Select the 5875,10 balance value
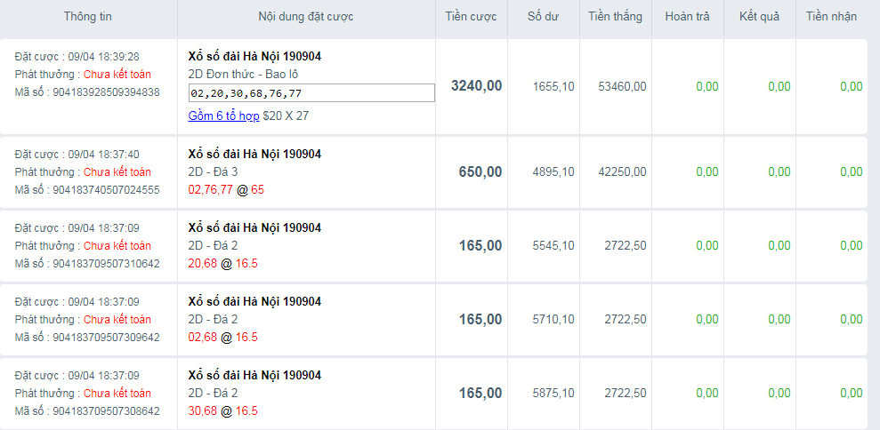The width and height of the screenshot is (880, 430). (x=553, y=393)
